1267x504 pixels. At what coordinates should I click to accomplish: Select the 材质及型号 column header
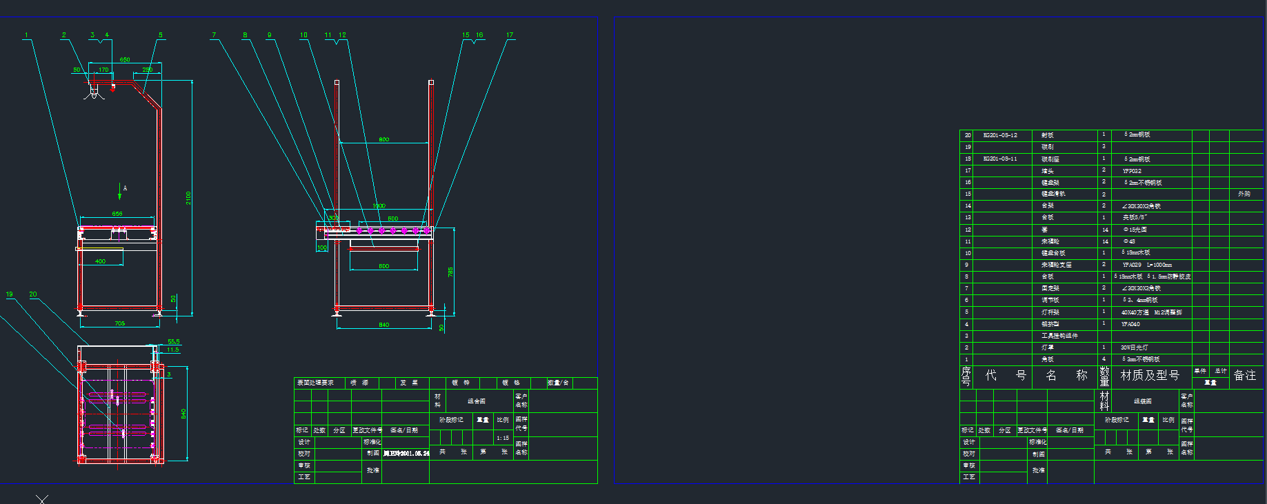point(1150,376)
